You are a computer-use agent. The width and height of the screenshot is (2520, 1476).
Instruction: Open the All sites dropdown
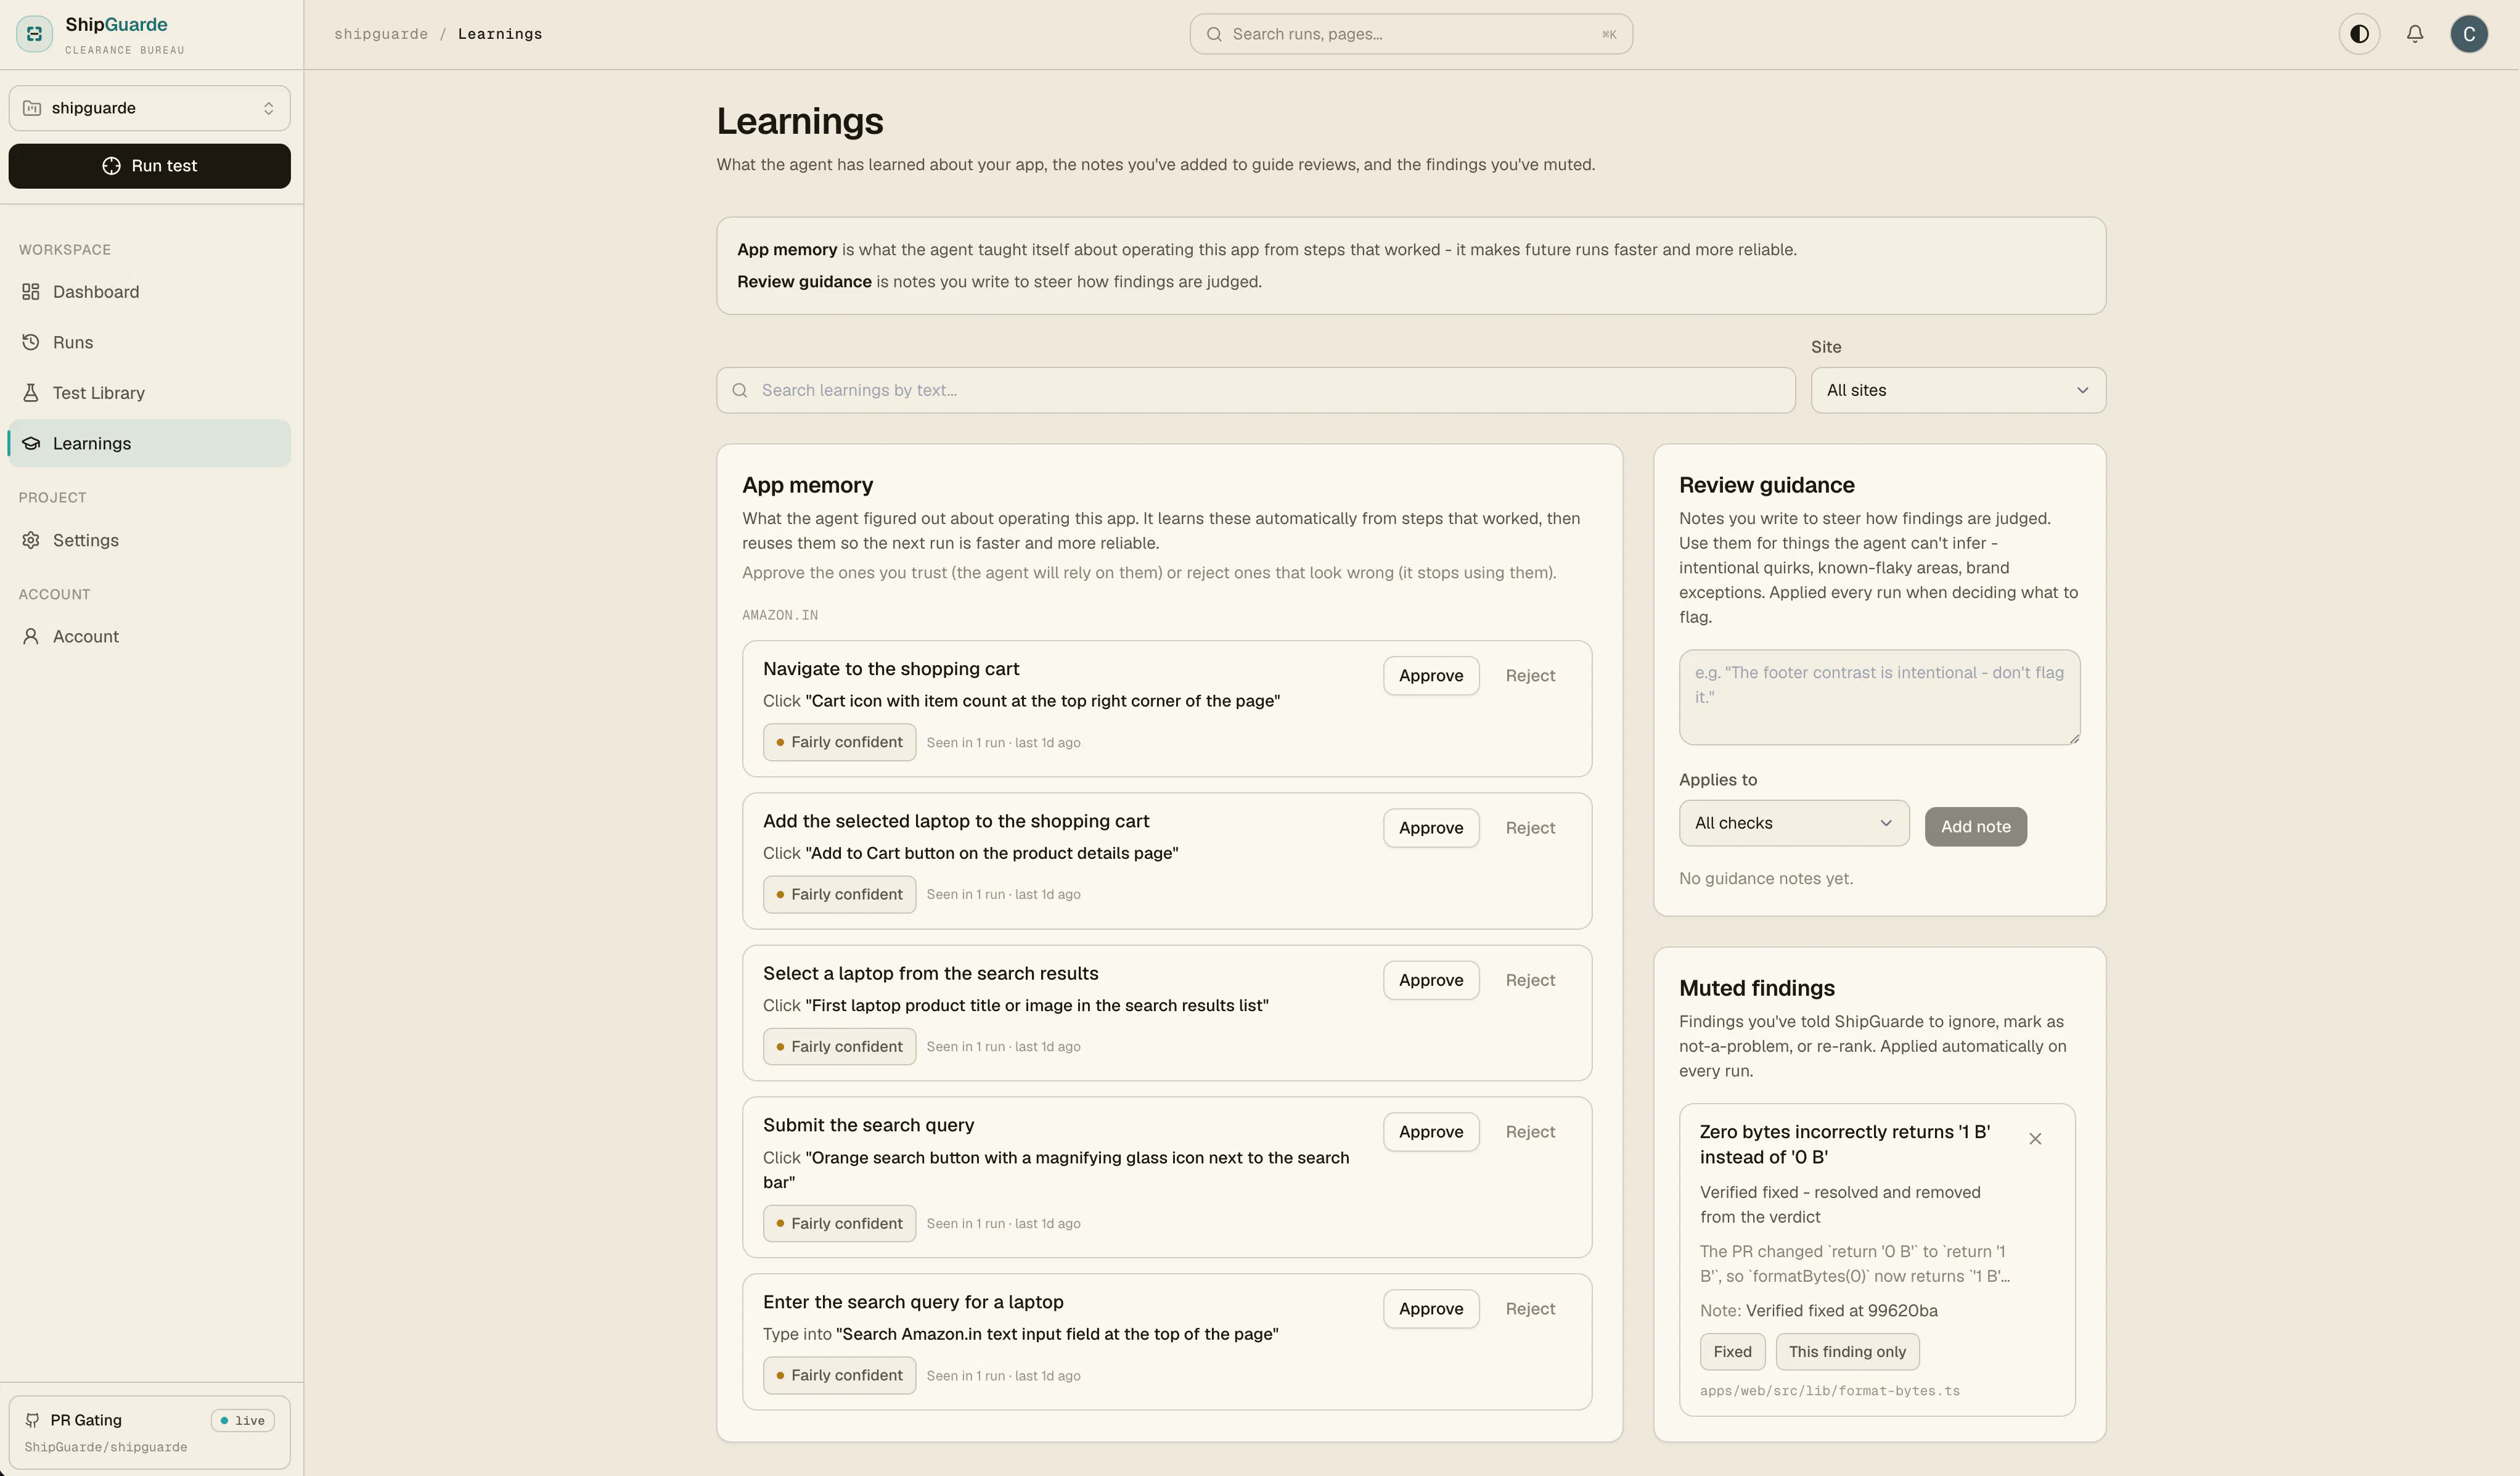(1957, 390)
